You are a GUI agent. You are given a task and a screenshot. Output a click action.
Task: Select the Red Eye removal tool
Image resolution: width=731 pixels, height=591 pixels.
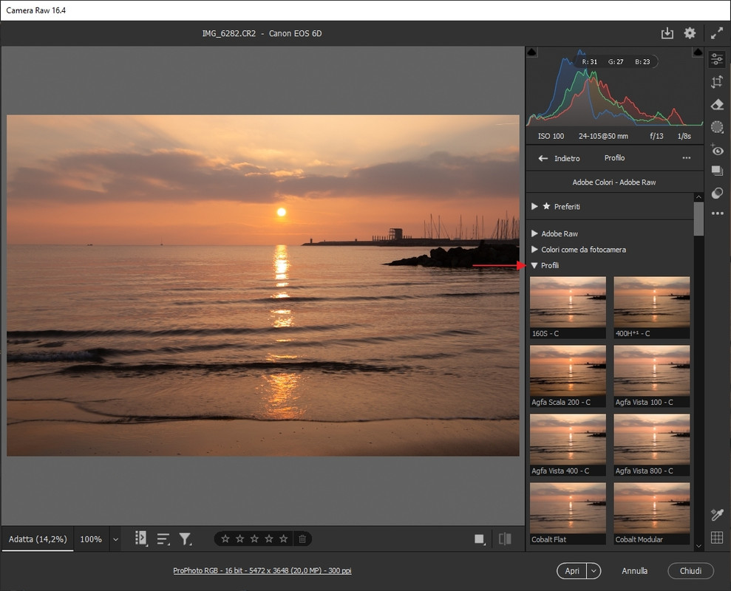coord(716,149)
